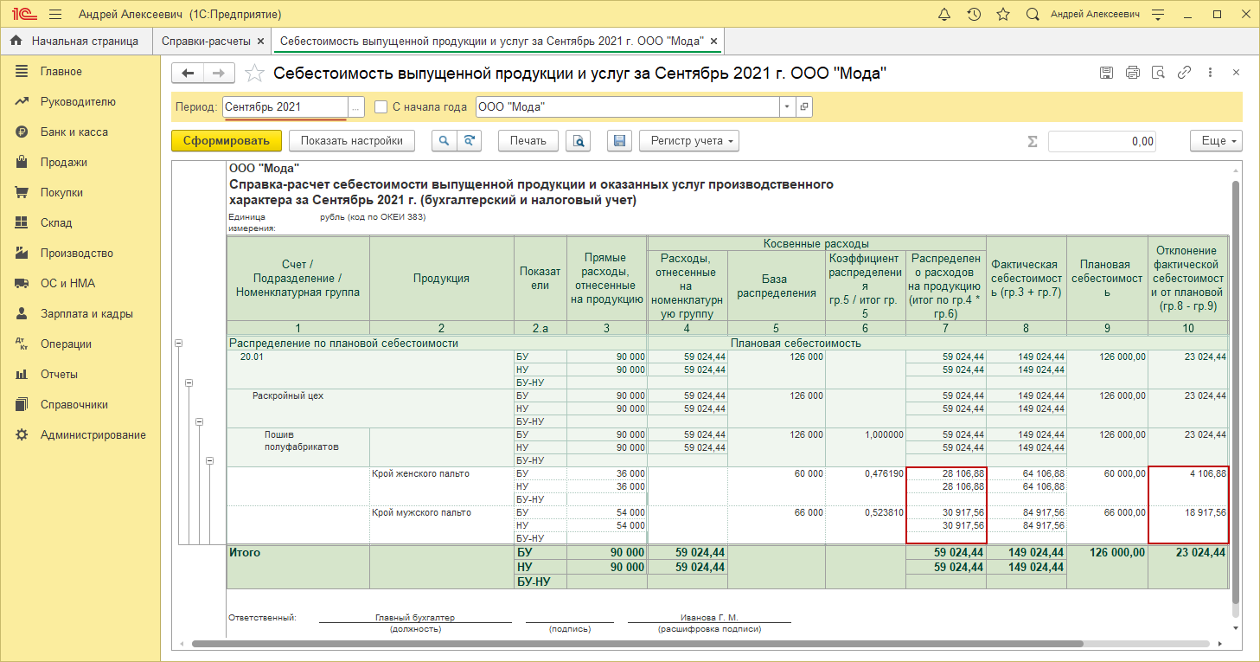Click the Печать button

coord(528,141)
